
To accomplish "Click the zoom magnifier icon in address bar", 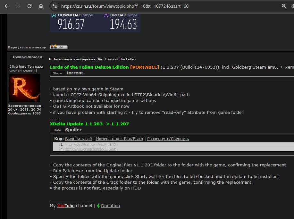I will click(284, 6).
